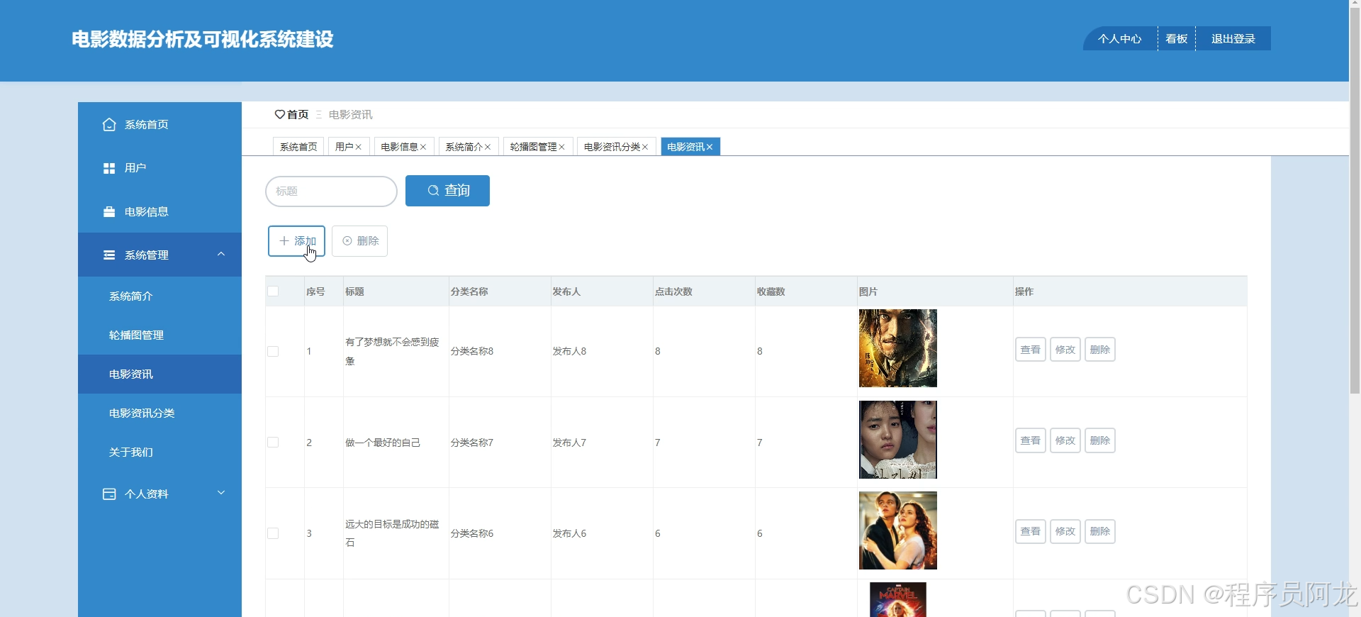This screenshot has width=1361, height=617.
Task: Check the checkbox for row 2
Action: click(273, 443)
